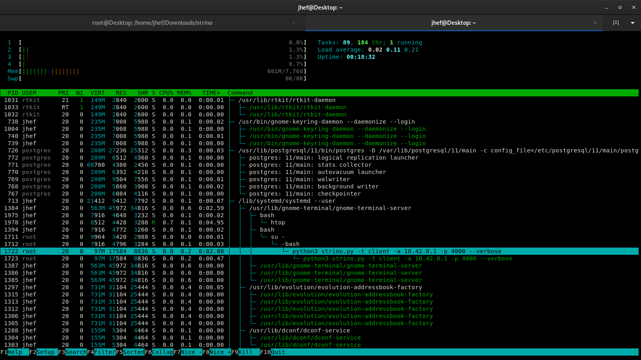641x360 pixels.
Task: Select evolution-addressbook-factory PID 1297 row
Action: (x=319, y=287)
